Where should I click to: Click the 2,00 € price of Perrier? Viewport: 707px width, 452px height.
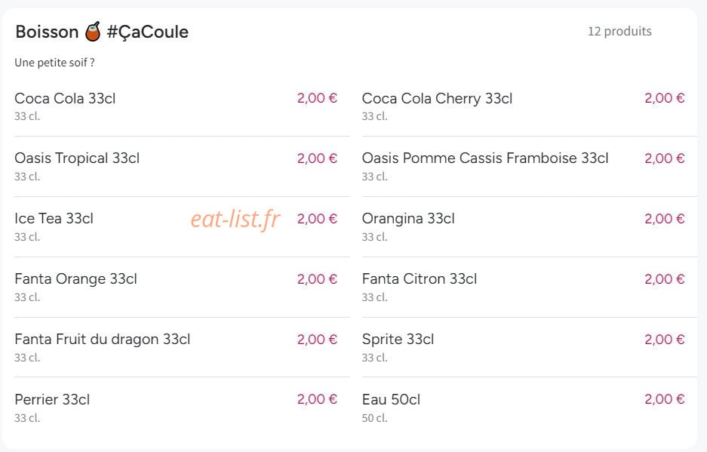tap(317, 398)
